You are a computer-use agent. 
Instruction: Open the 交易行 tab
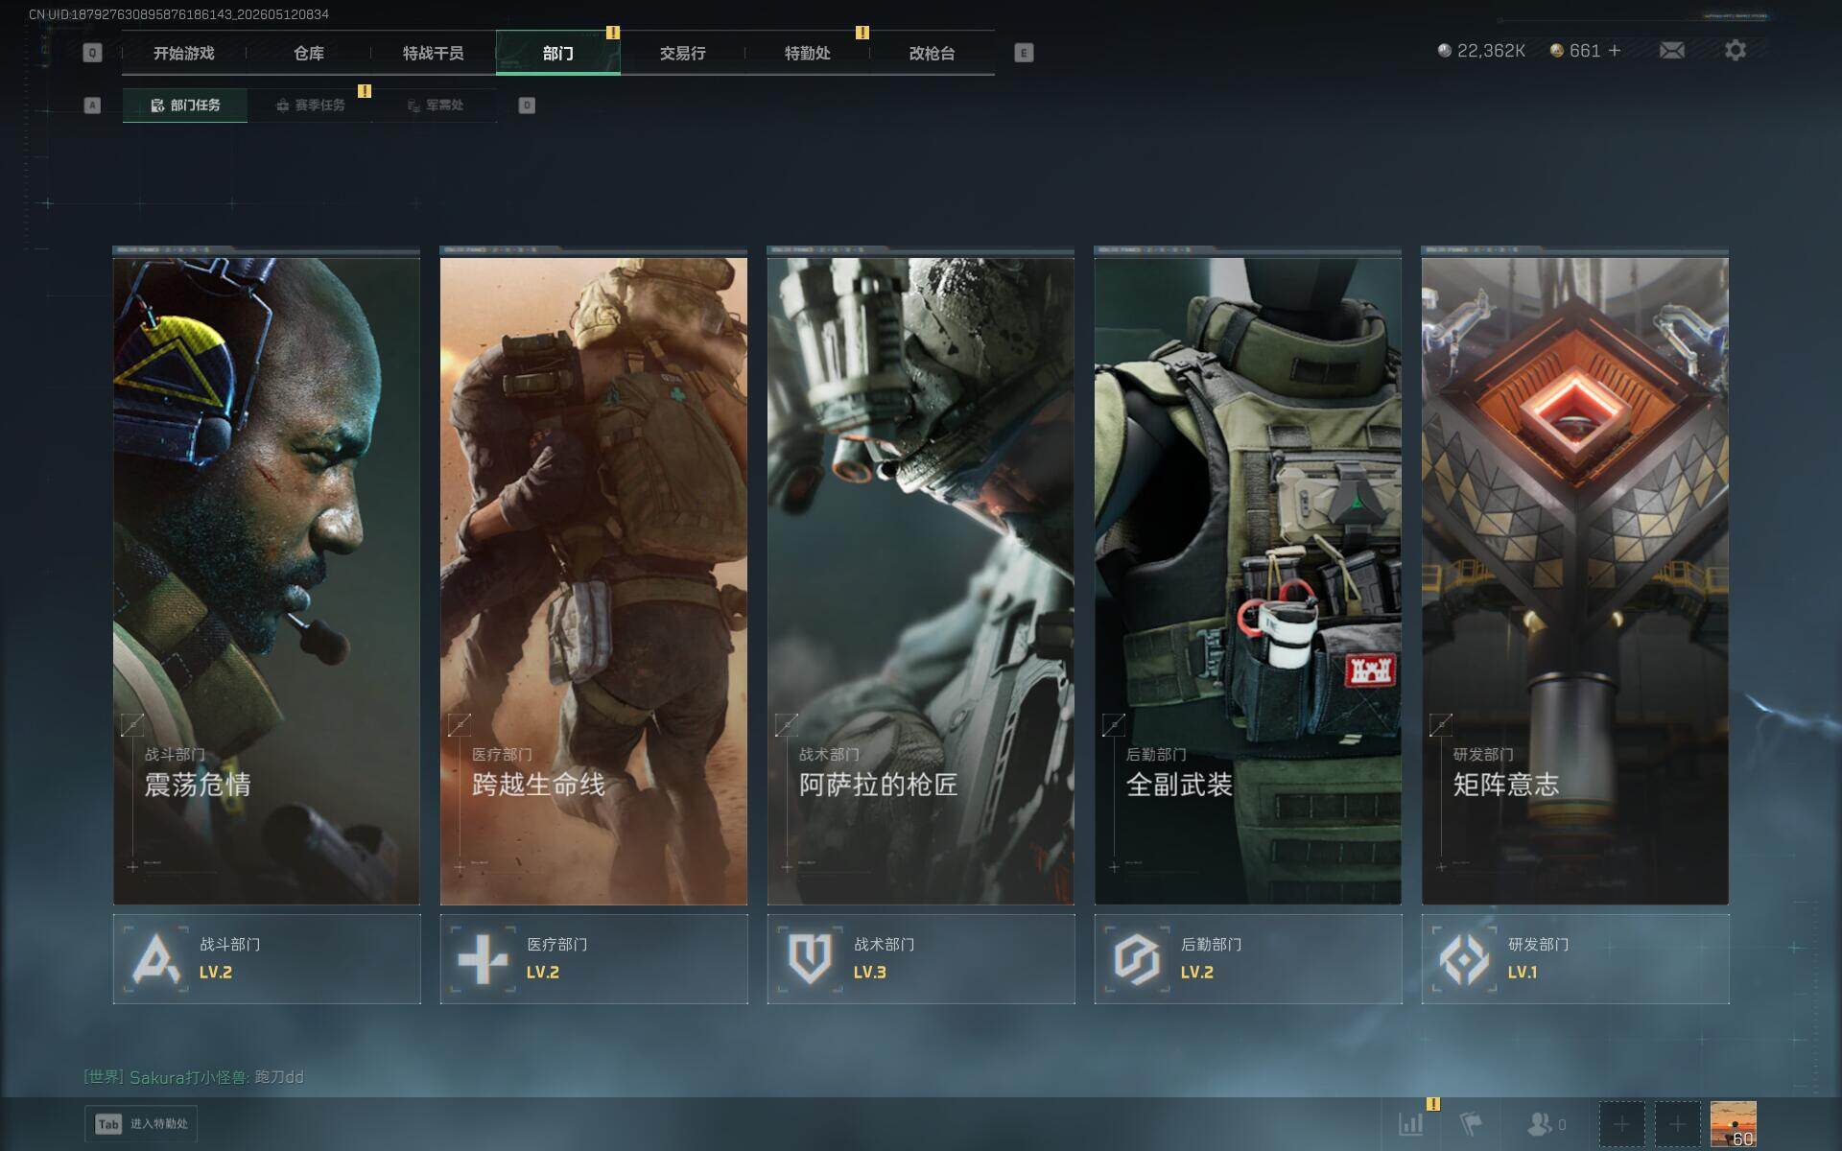point(683,54)
